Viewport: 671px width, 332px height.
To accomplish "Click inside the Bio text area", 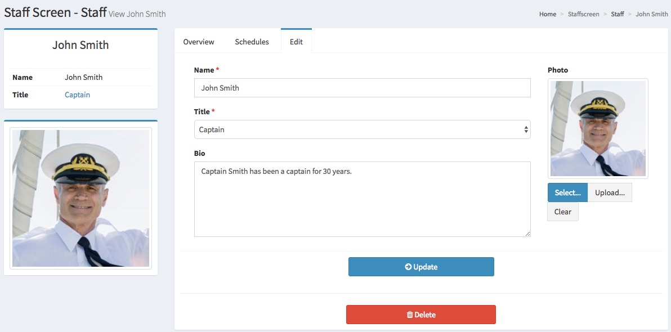I will pyautogui.click(x=362, y=199).
